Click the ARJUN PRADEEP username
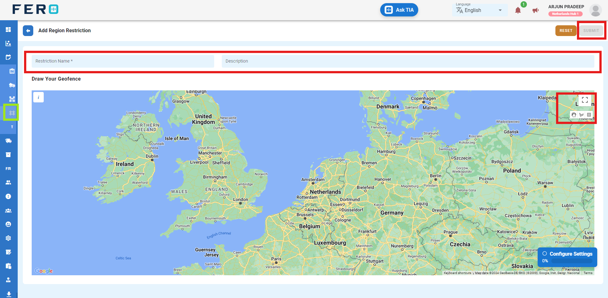The width and height of the screenshot is (608, 298). pos(566,7)
